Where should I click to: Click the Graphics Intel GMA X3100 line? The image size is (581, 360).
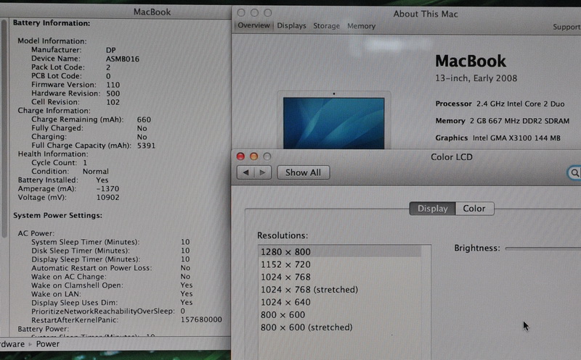[498, 138]
